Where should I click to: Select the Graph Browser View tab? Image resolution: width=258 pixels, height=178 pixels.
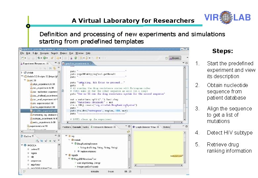click(x=146, y=127)
